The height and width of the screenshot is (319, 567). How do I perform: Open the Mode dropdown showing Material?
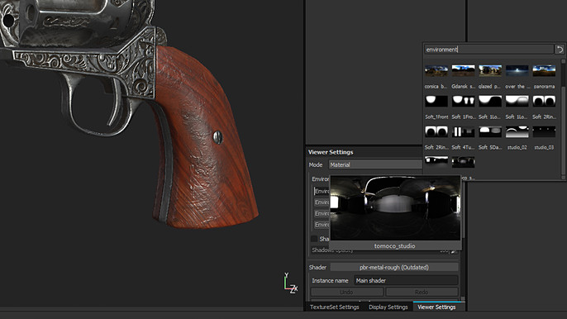[x=375, y=164]
